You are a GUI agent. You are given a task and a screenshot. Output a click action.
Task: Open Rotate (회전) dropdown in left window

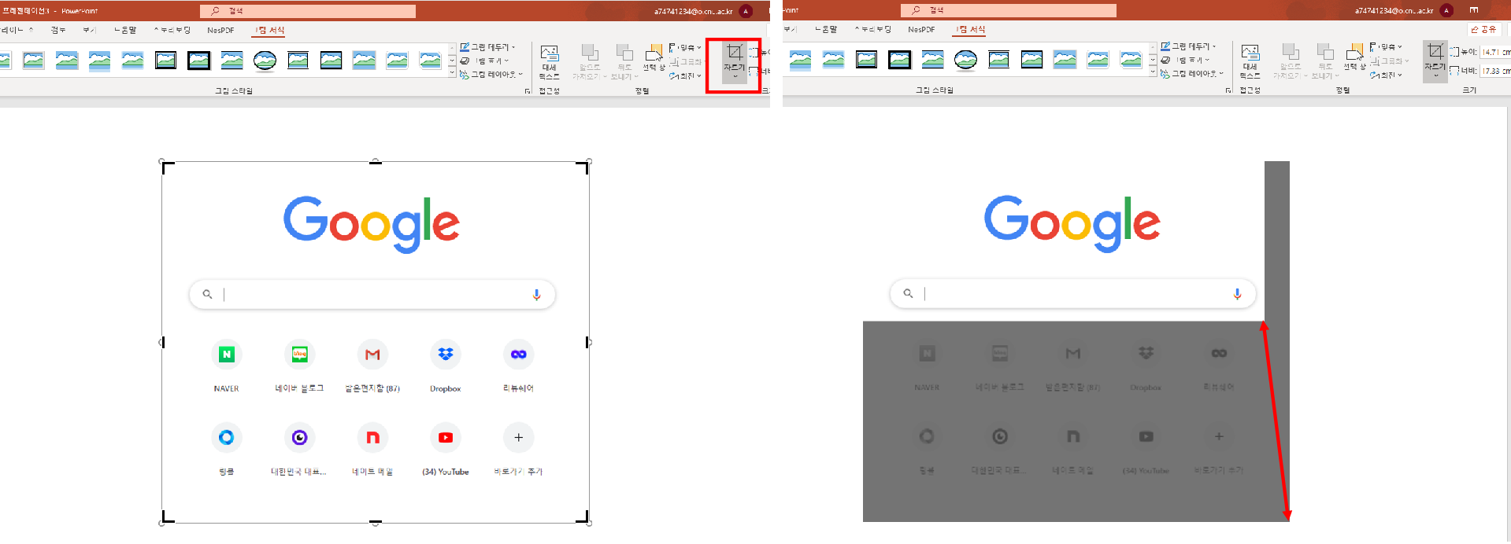coord(685,75)
